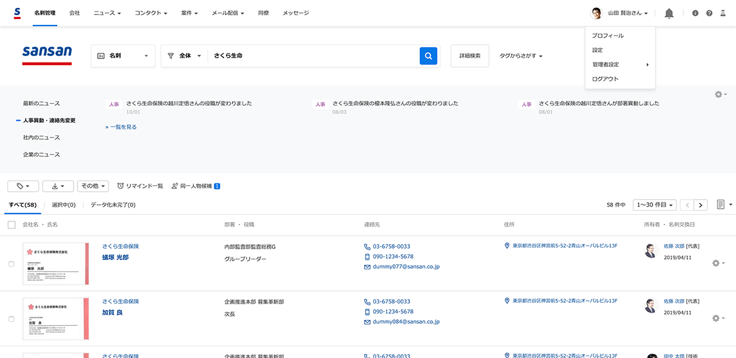
Task: Click the リマインド一覧 clock icon
Action: point(120,187)
